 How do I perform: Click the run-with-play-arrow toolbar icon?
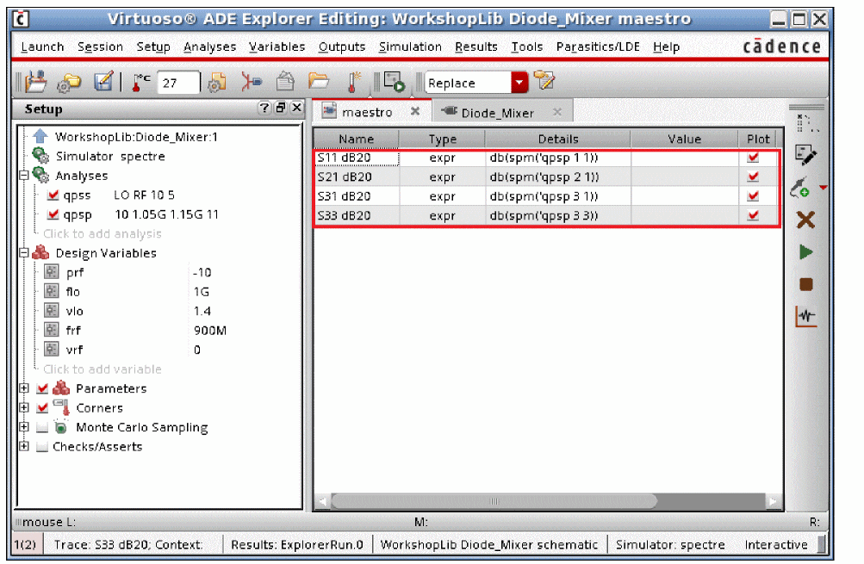pos(395,83)
